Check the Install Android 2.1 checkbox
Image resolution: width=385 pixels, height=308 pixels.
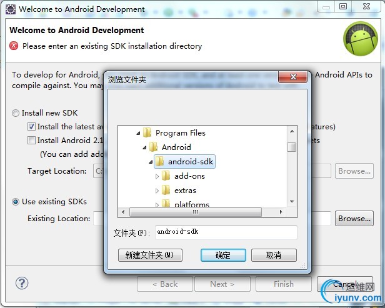[31, 141]
